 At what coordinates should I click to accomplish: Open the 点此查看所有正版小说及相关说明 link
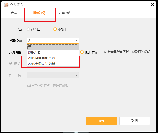point(127,52)
